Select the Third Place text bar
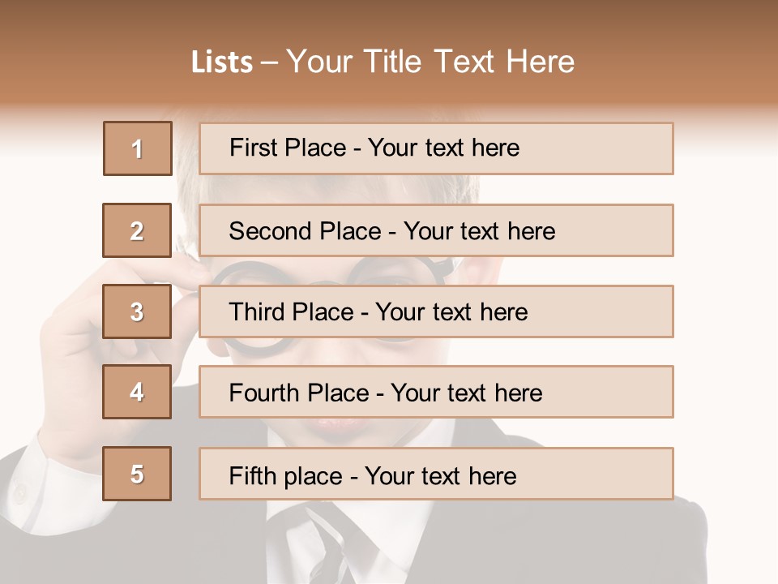Viewport: 778px width, 584px height. pyautogui.click(x=436, y=311)
